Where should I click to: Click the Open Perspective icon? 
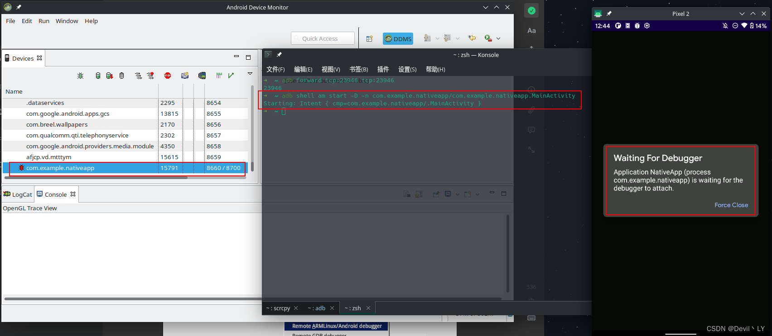[369, 38]
